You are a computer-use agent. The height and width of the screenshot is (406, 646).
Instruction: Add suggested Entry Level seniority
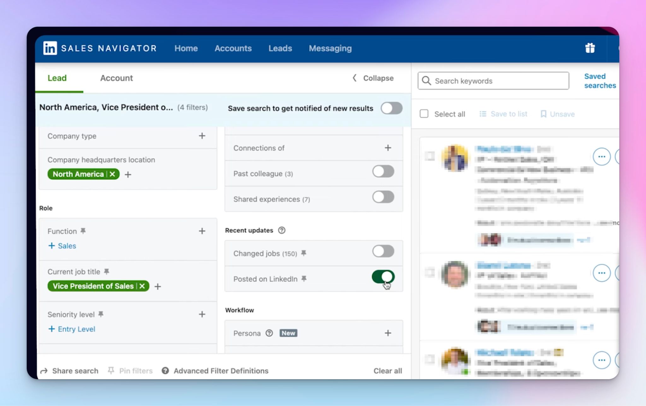[x=72, y=329]
